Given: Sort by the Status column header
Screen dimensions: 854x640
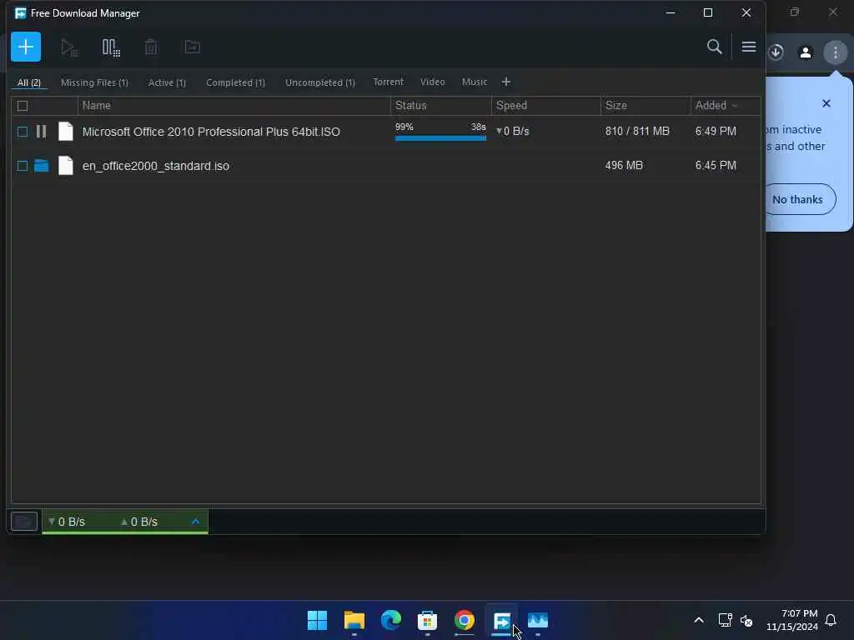Looking at the screenshot, I should (440, 106).
